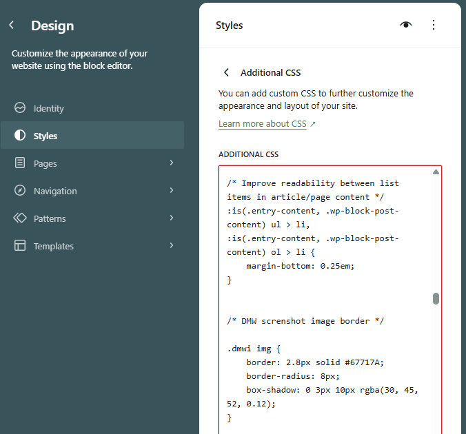Image resolution: width=466 pixels, height=434 pixels.
Task: Click the 'Improve readability between list' comment
Action: (x=313, y=183)
